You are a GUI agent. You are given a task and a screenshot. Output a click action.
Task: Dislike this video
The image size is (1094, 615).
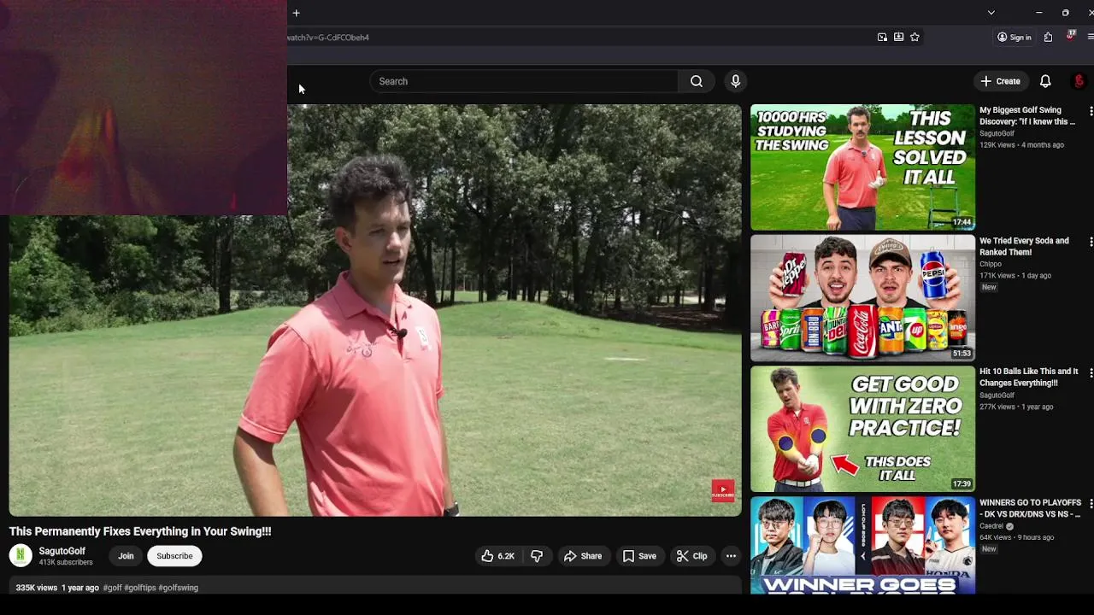[537, 556]
